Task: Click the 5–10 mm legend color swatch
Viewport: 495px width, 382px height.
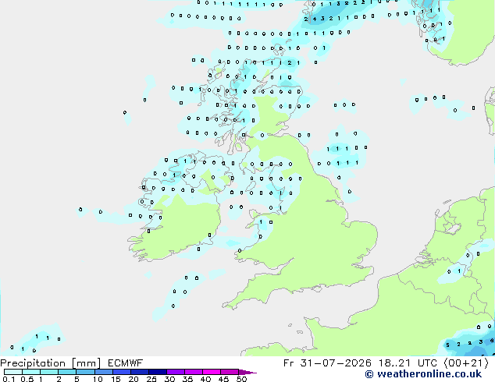Action: [x=85, y=372]
